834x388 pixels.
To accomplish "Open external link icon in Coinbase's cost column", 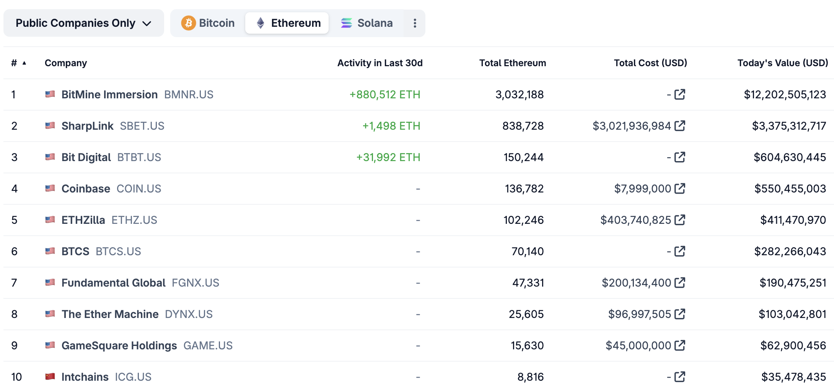I will (680, 188).
